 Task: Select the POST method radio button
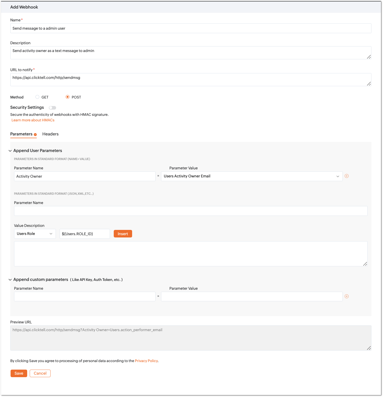point(67,97)
